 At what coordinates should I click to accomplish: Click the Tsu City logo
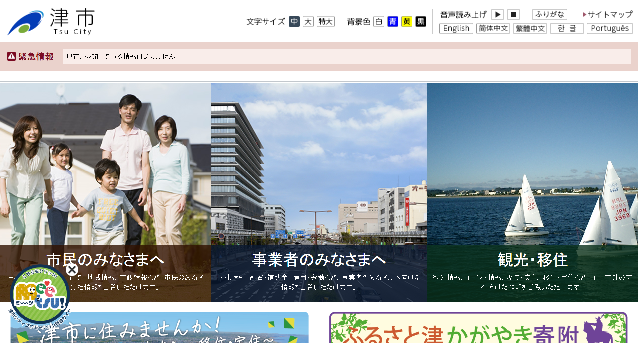[x=52, y=22]
